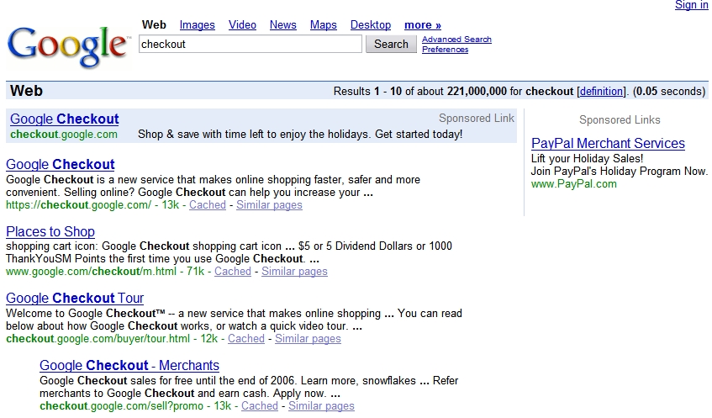Open first organic Google Checkout result
712x418 pixels.
61,165
